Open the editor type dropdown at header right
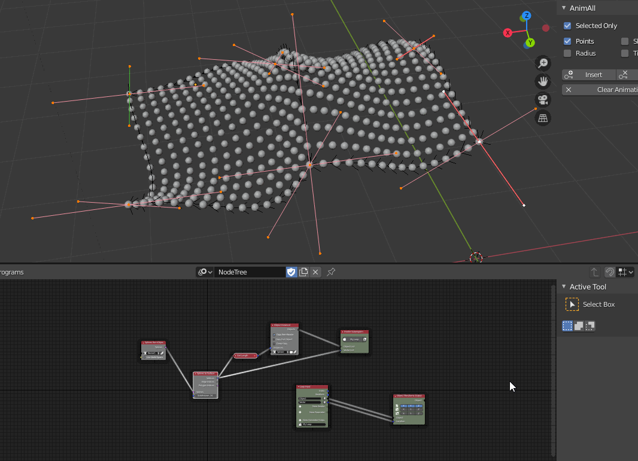 pyautogui.click(x=626, y=272)
